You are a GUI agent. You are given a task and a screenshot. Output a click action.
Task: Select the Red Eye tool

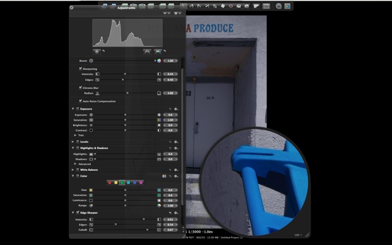pyautogui.click(x=231, y=6)
